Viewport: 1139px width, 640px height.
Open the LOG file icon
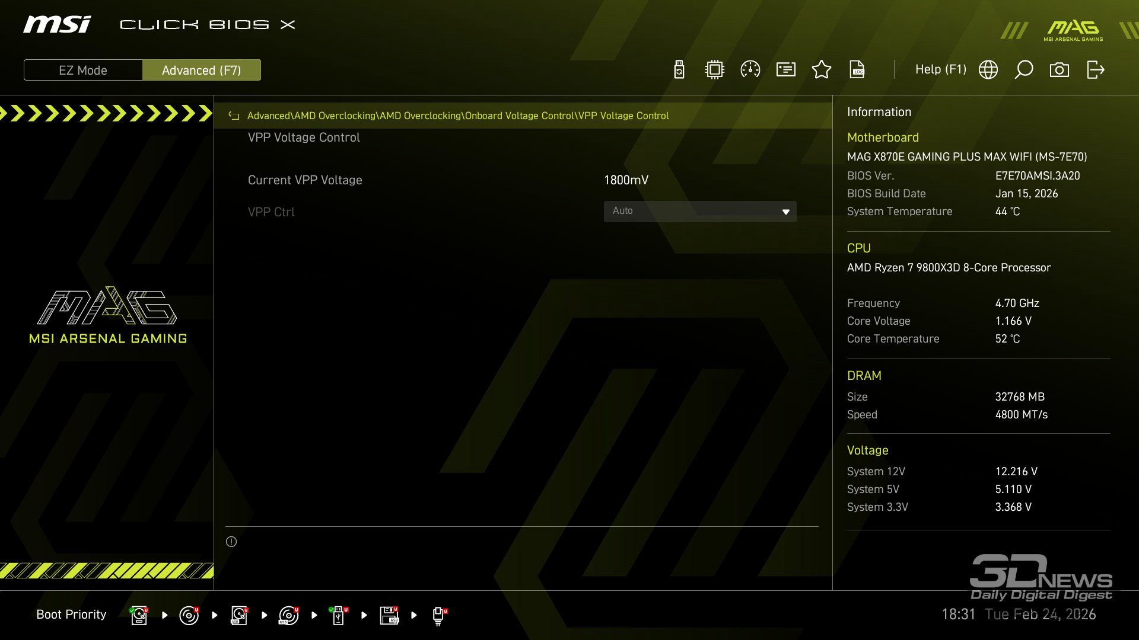click(857, 70)
